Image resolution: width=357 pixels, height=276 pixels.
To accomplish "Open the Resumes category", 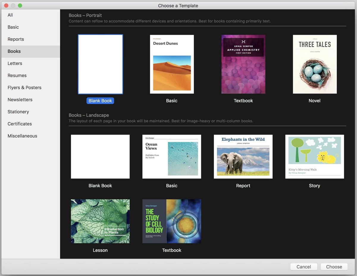I will coord(17,75).
